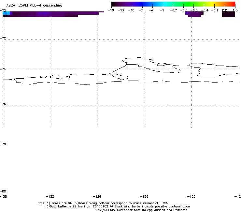Click the 1.0 color scale label
The width and height of the screenshot is (241, 212).
235,10
